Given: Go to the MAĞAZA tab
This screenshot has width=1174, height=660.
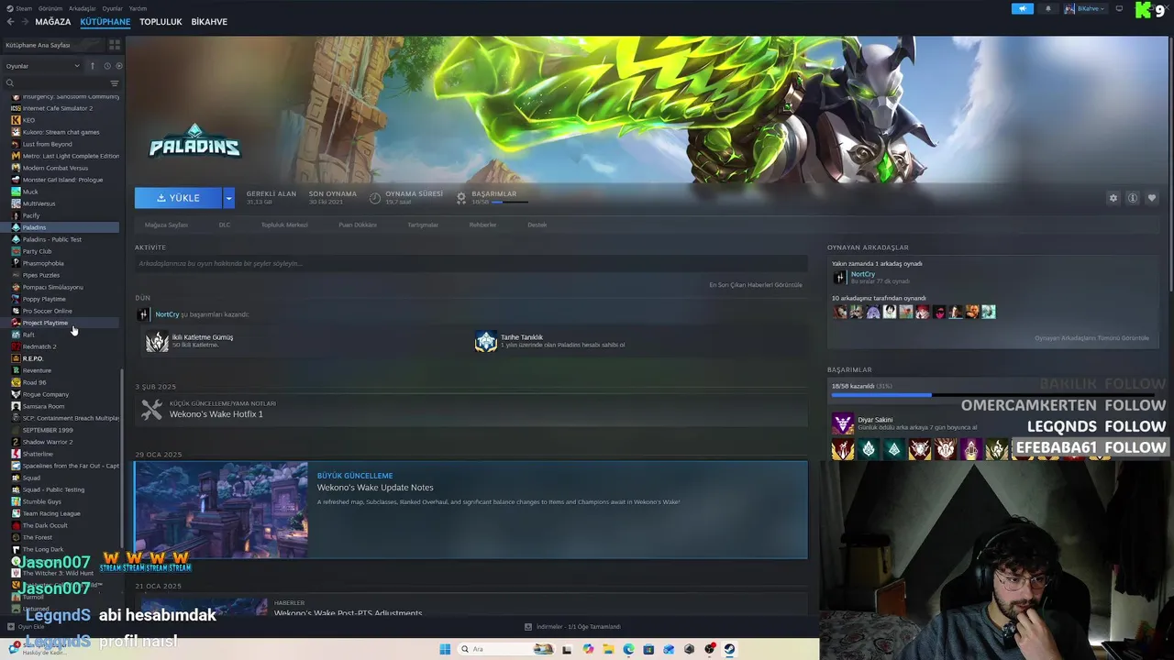Looking at the screenshot, I should [53, 21].
